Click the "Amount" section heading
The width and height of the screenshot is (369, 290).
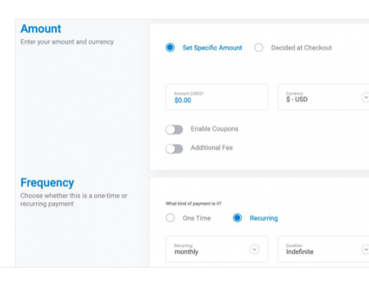[41, 29]
